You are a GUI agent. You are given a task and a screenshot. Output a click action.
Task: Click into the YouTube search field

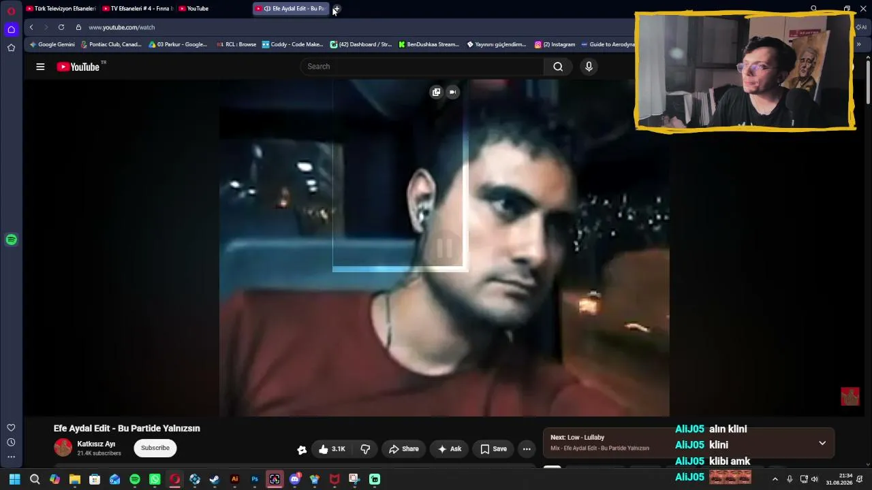coord(422,67)
